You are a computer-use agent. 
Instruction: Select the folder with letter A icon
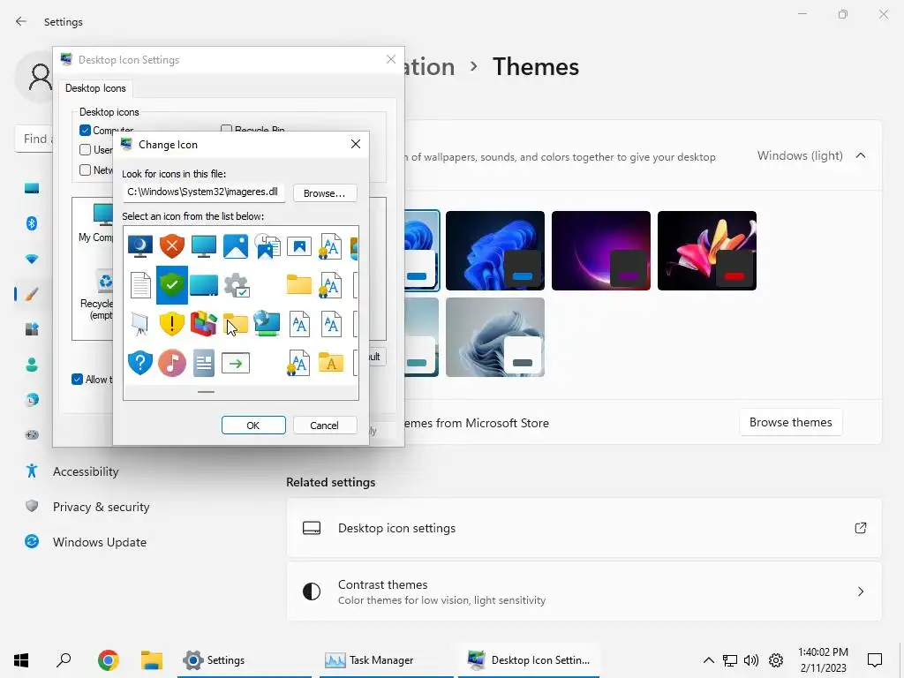tap(331, 363)
